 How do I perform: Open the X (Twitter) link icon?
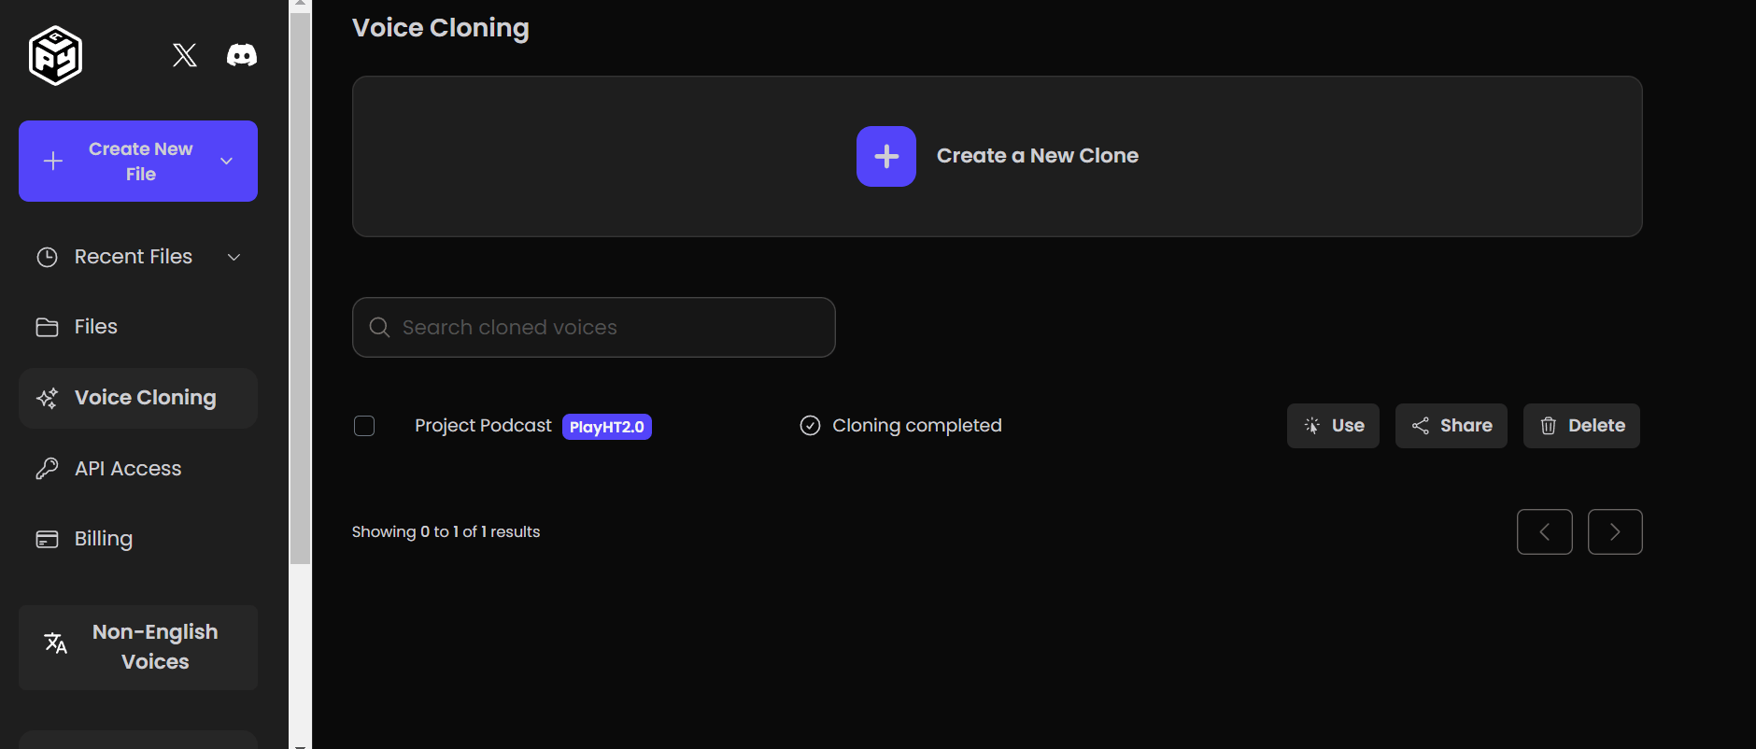pyautogui.click(x=185, y=55)
